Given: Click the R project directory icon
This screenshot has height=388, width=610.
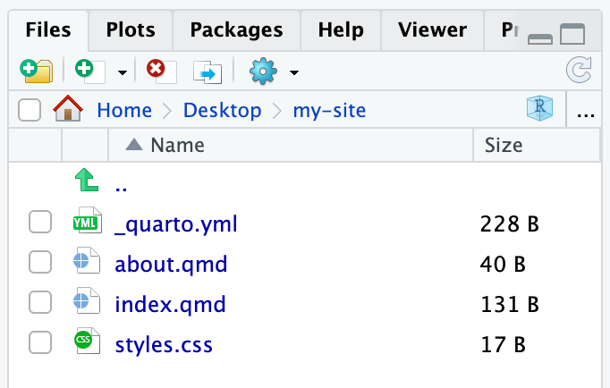Looking at the screenshot, I should (x=539, y=110).
